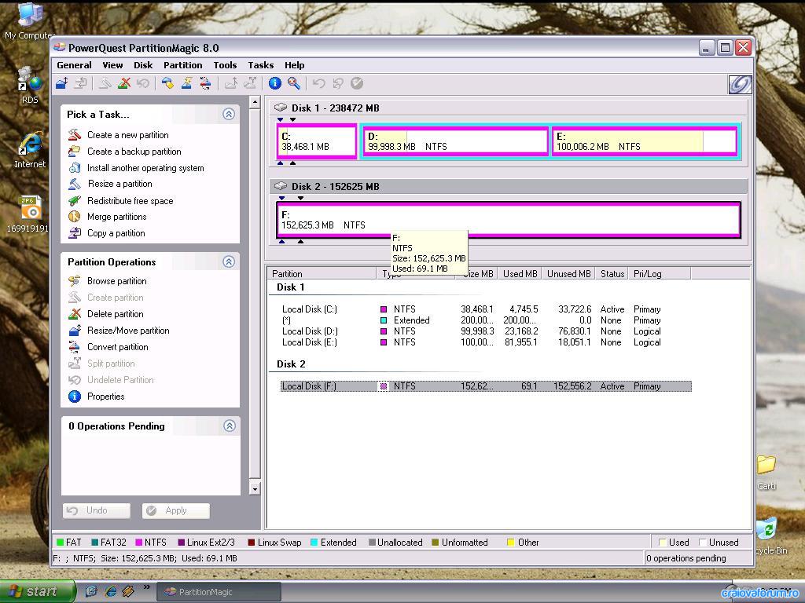Image resolution: width=805 pixels, height=603 pixels.
Task: Click the 'Redistribute free space' task icon
Action: [75, 200]
